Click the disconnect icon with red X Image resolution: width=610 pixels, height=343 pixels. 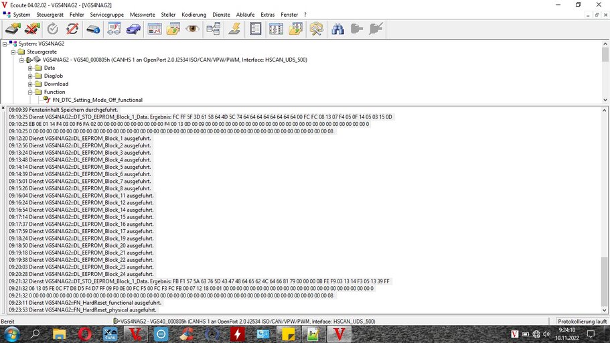[32, 29]
